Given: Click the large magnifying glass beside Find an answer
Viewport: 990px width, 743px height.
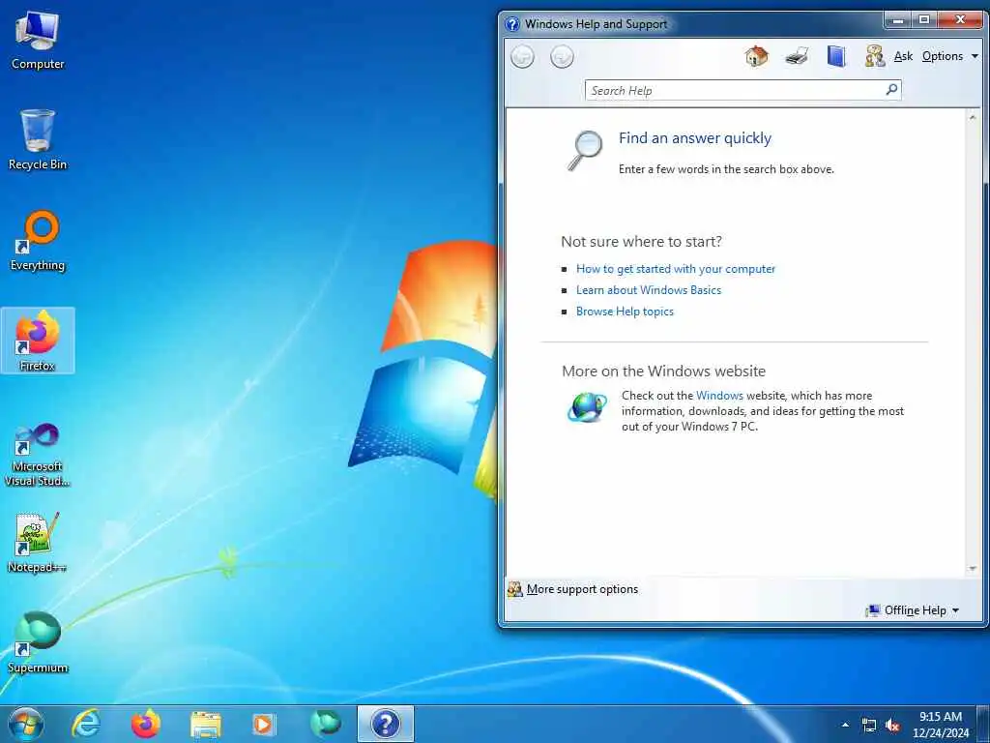Looking at the screenshot, I should coord(585,150).
